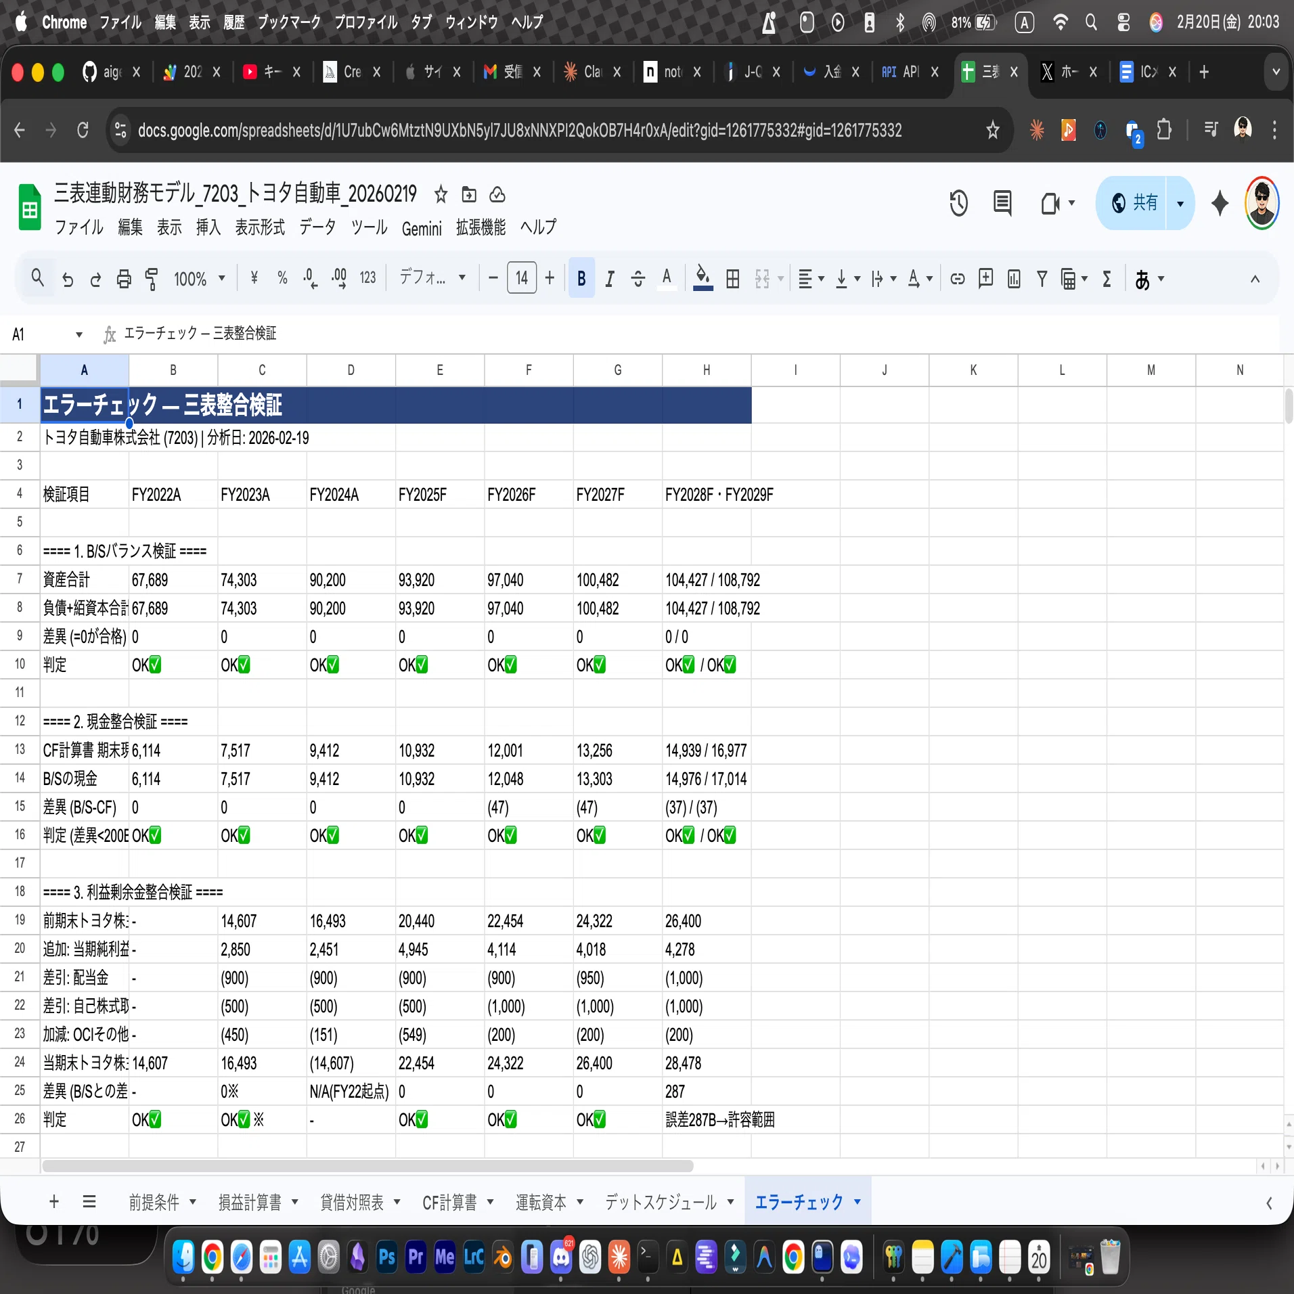The height and width of the screenshot is (1294, 1294).
Task: Open the name box dropdown arrow
Action: (79, 334)
